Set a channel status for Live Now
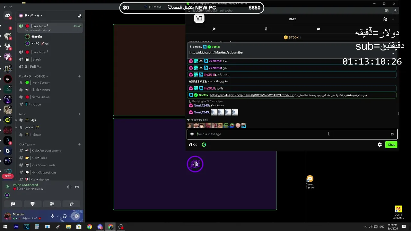 (37, 30)
